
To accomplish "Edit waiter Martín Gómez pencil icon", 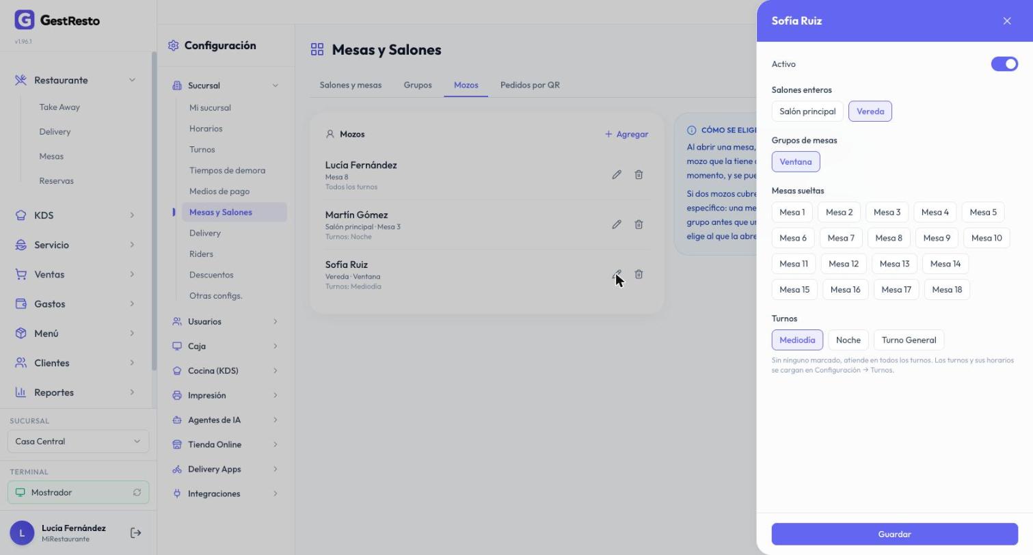I will click(617, 225).
